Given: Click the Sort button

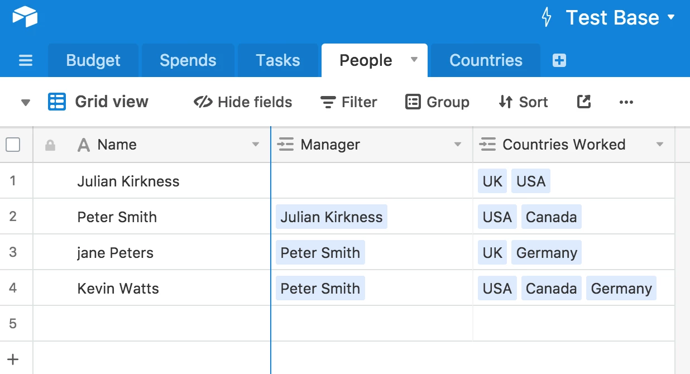Looking at the screenshot, I should tap(523, 102).
